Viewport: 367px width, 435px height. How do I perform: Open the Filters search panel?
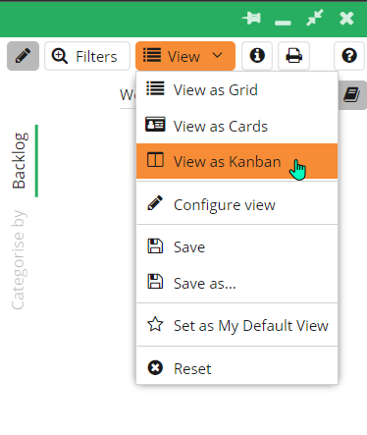(x=87, y=56)
